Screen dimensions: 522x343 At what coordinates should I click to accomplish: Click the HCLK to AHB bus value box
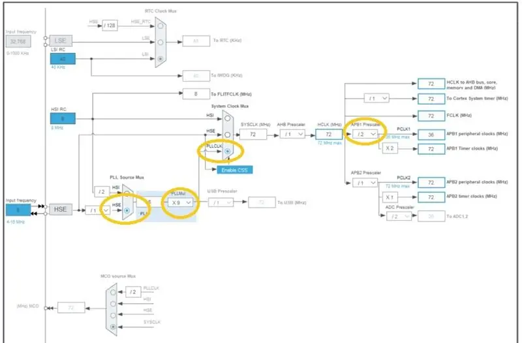[x=431, y=84]
